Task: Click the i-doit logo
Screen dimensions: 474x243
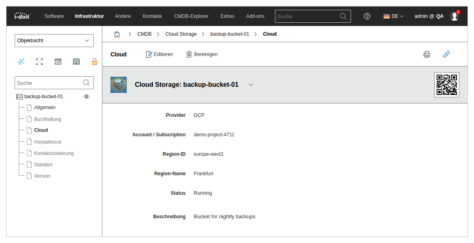Action: point(23,16)
